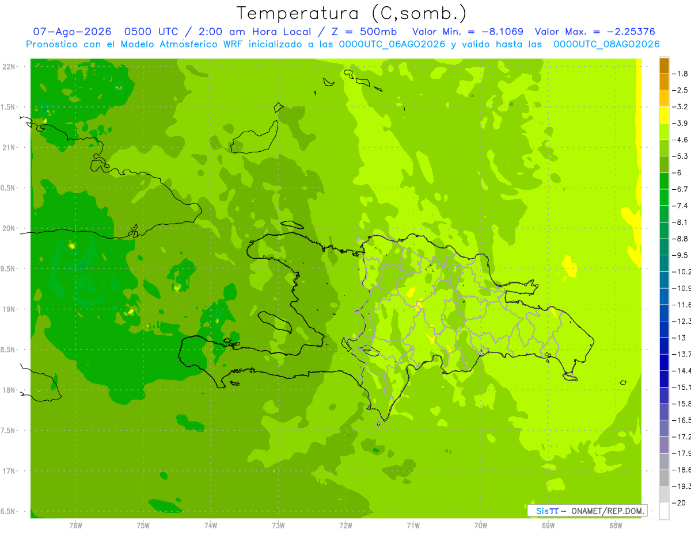Click the "74W" longitude label
This screenshot has height=533, width=691.
click(x=211, y=525)
